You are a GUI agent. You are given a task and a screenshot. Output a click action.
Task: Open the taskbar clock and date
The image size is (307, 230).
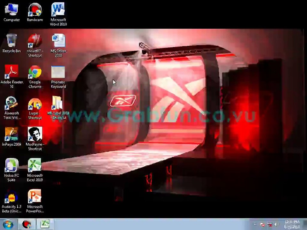click(x=292, y=224)
